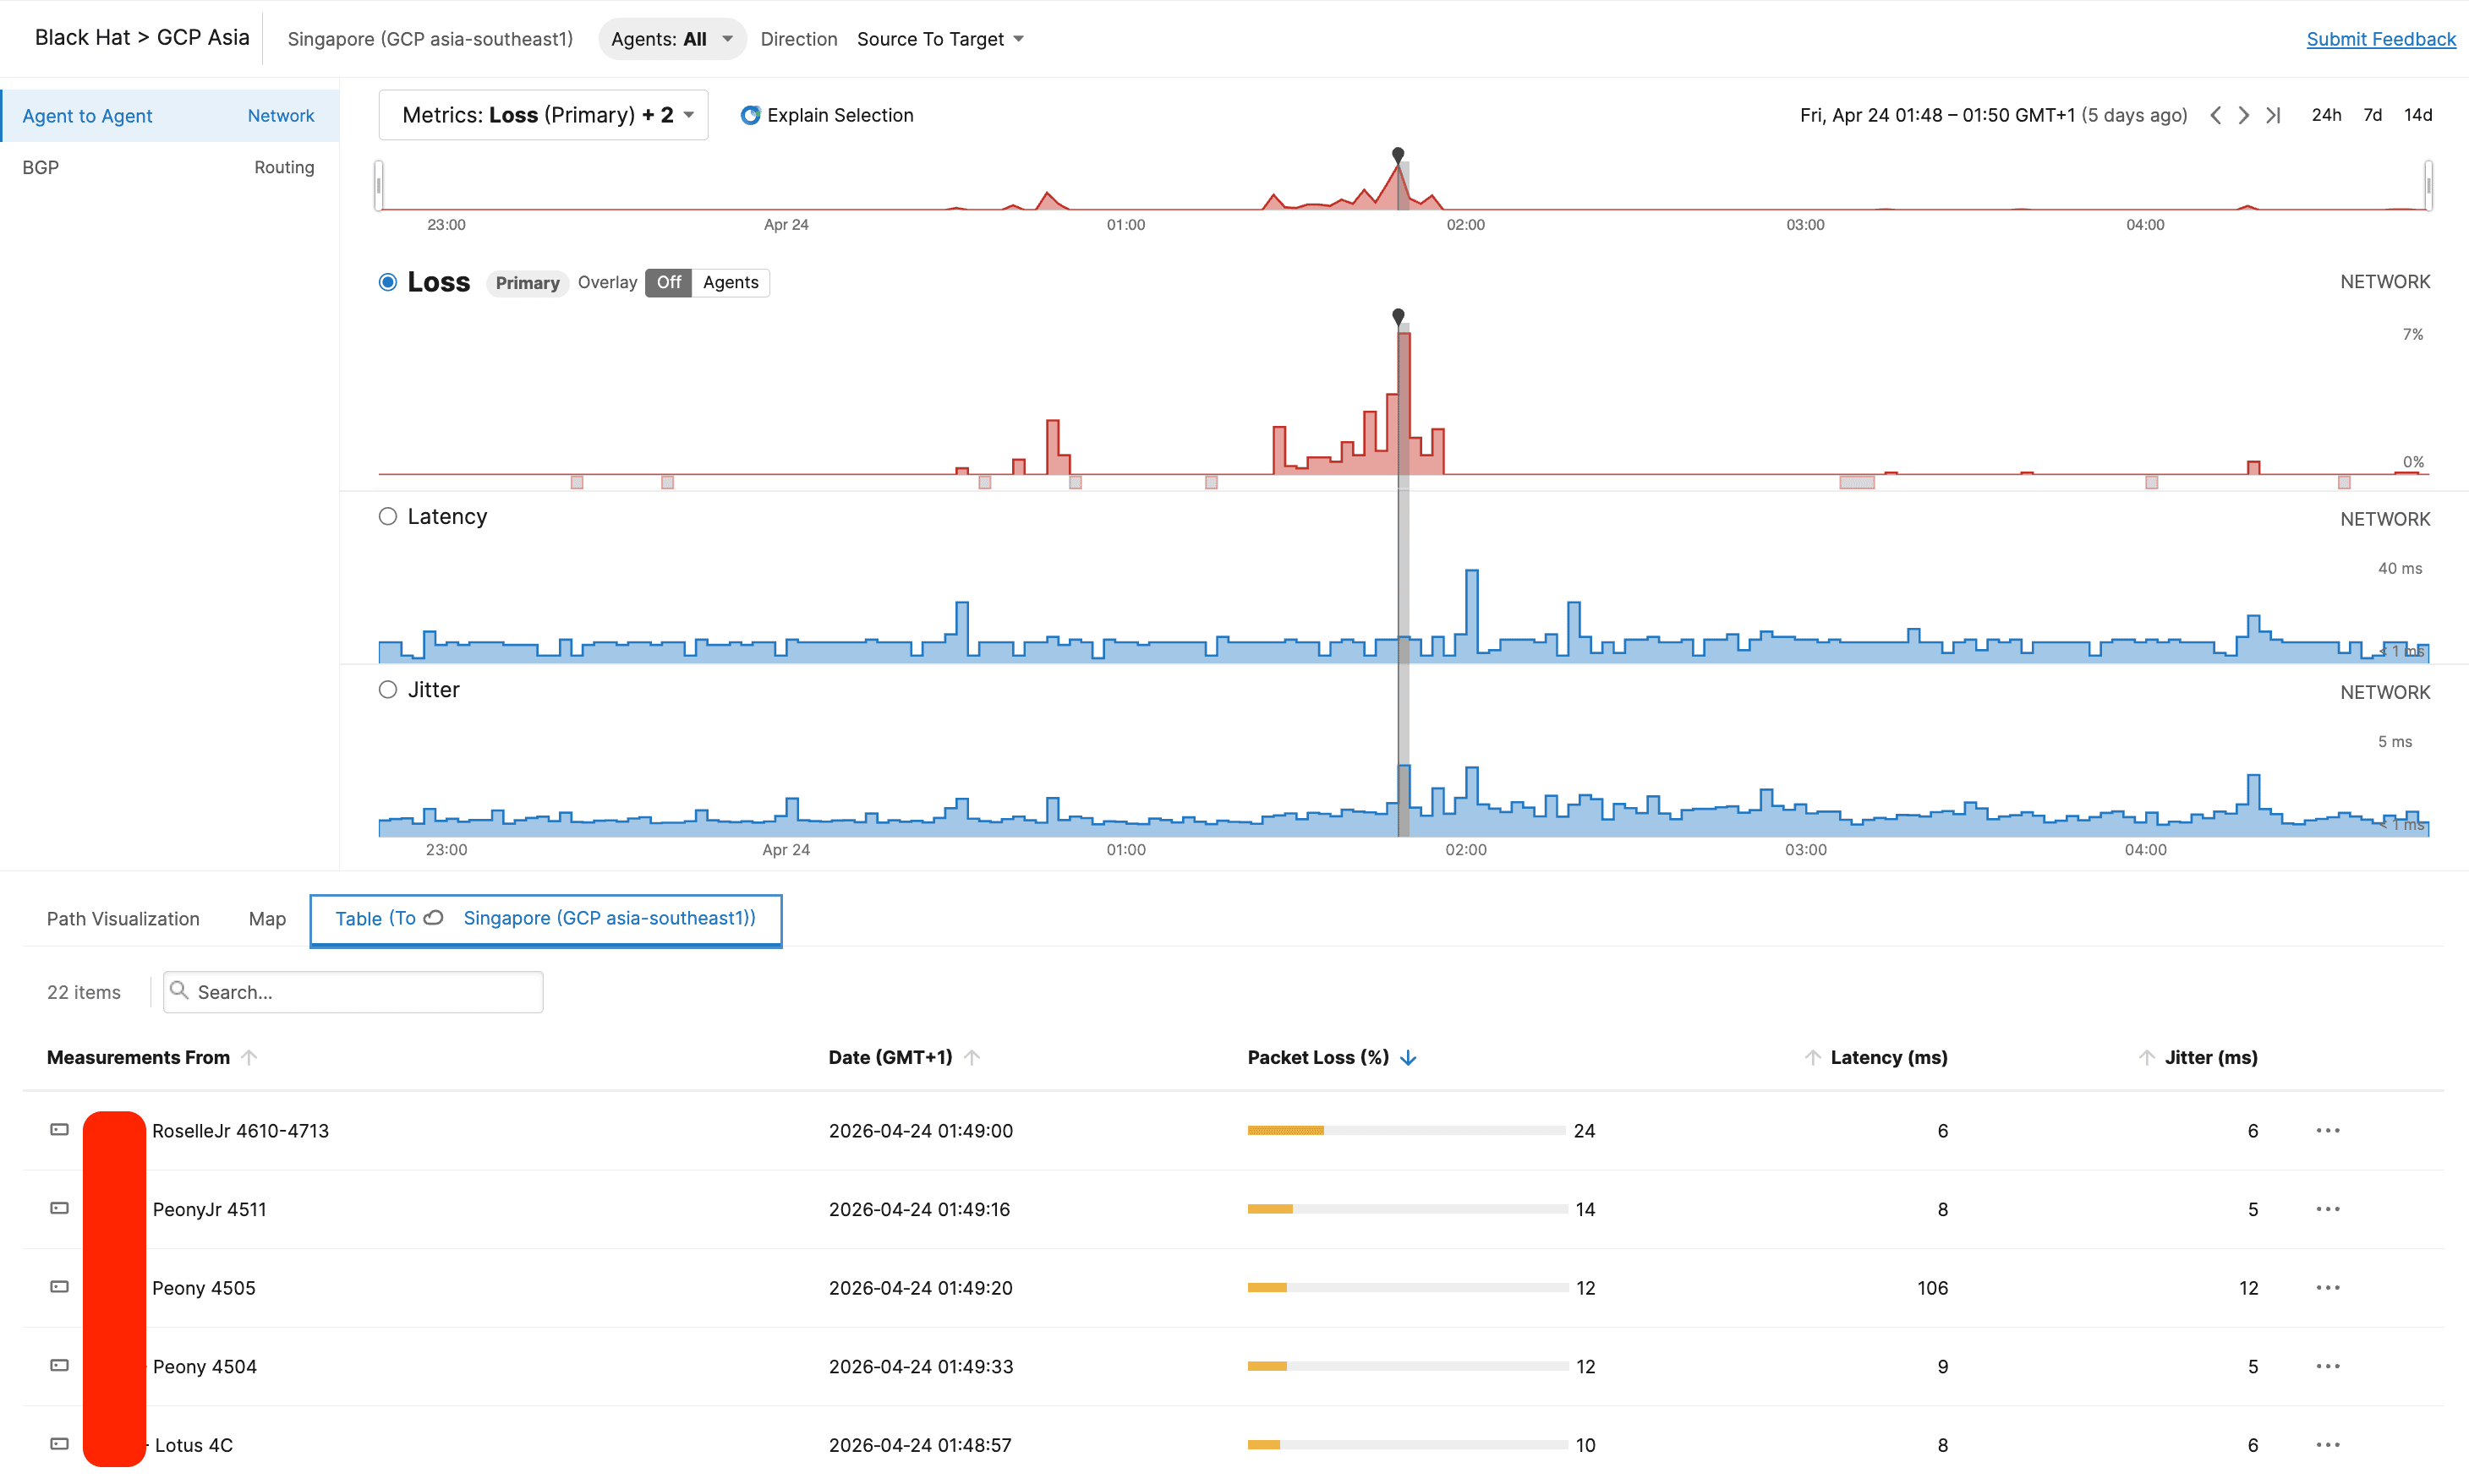This screenshot has height=1484, width=2469.
Task: Click selected time marker on Loss chart
Action: pyautogui.click(x=1399, y=317)
